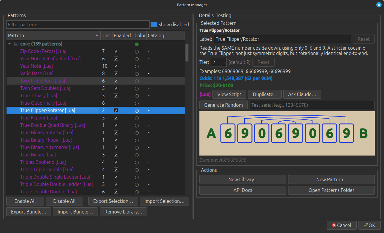This screenshot has height=233, width=384.
Task: Click Export Bundle button
Action: pos(28,212)
